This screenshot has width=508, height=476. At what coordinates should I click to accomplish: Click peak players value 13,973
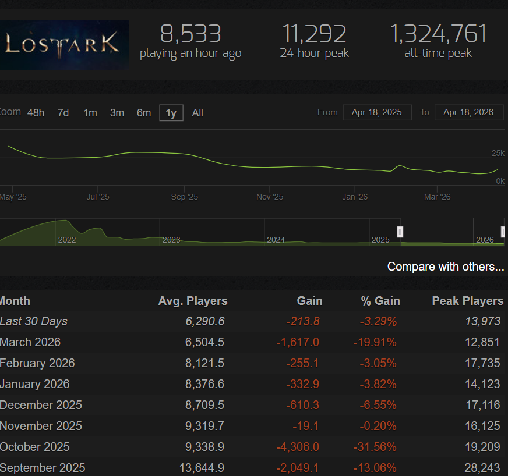(483, 321)
